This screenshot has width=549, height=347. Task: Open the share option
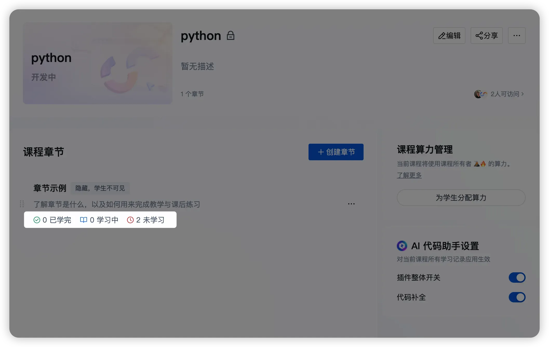(x=486, y=36)
